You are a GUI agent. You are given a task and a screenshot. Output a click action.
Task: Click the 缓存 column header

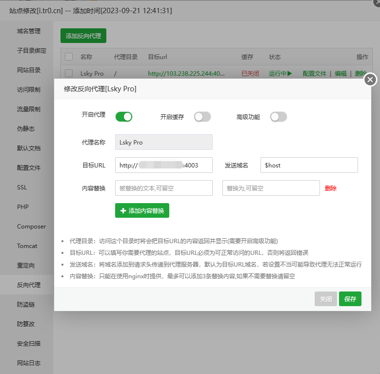pyautogui.click(x=247, y=57)
